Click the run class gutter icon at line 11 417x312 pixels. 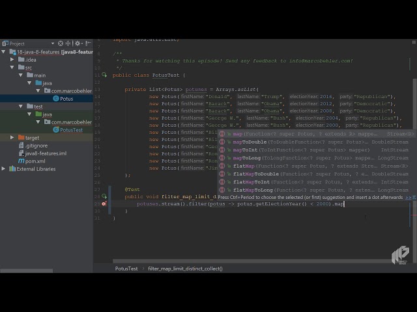tap(104, 75)
